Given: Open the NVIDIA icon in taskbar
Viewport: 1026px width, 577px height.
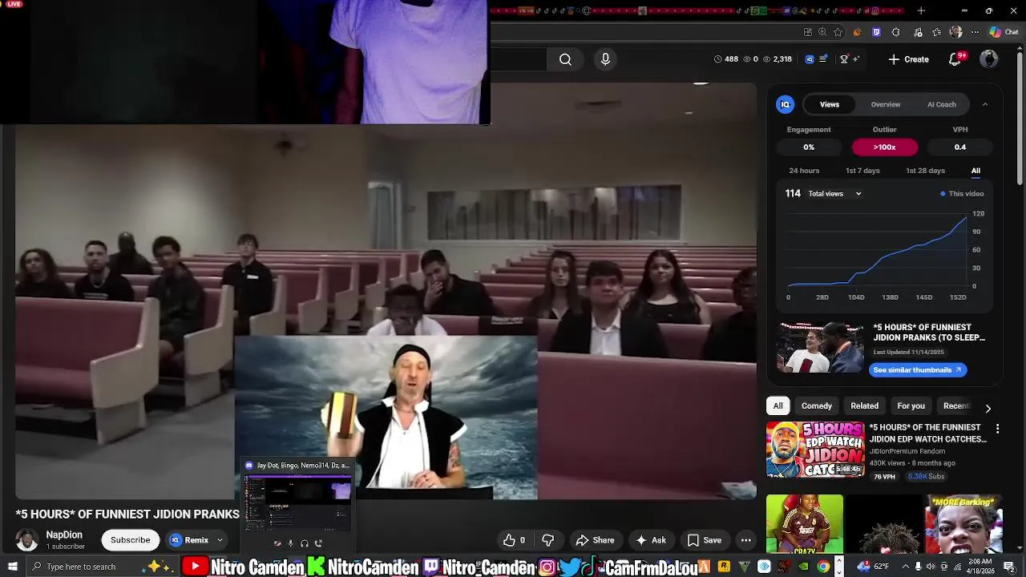Looking at the screenshot, I should coord(804,567).
